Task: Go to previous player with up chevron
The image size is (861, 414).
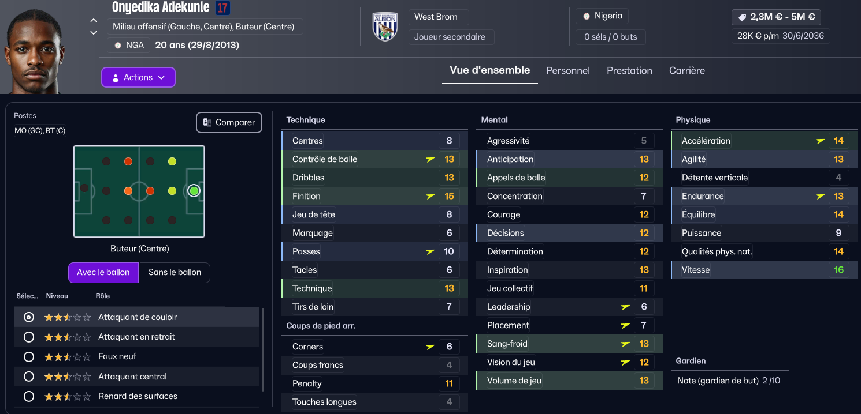Action: pos(94,21)
